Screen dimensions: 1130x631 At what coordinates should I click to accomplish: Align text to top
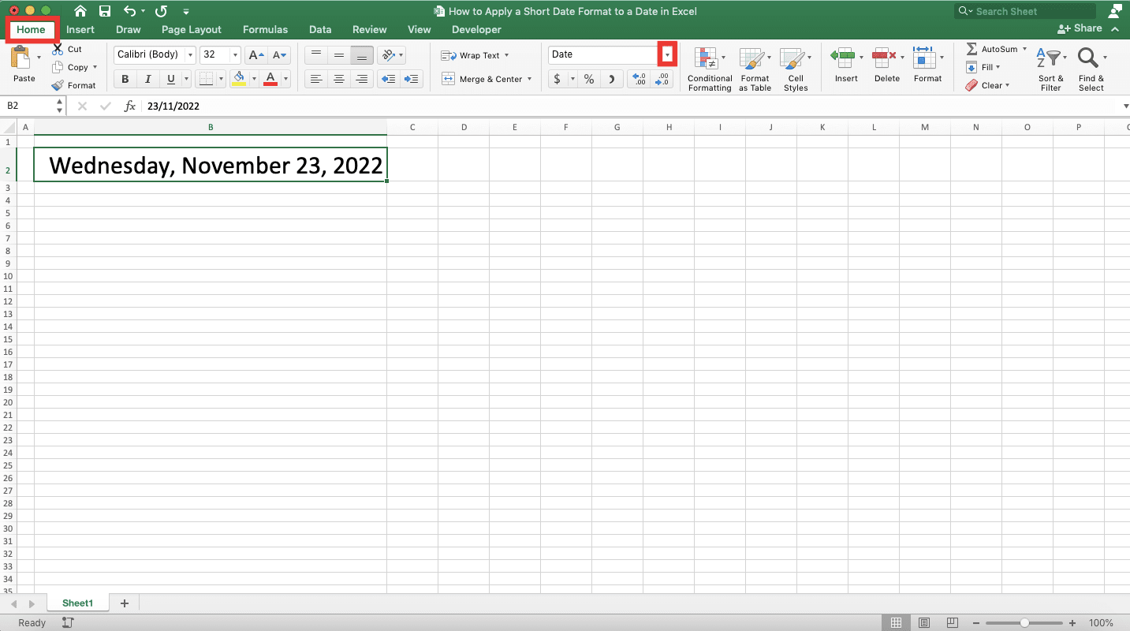coord(315,54)
